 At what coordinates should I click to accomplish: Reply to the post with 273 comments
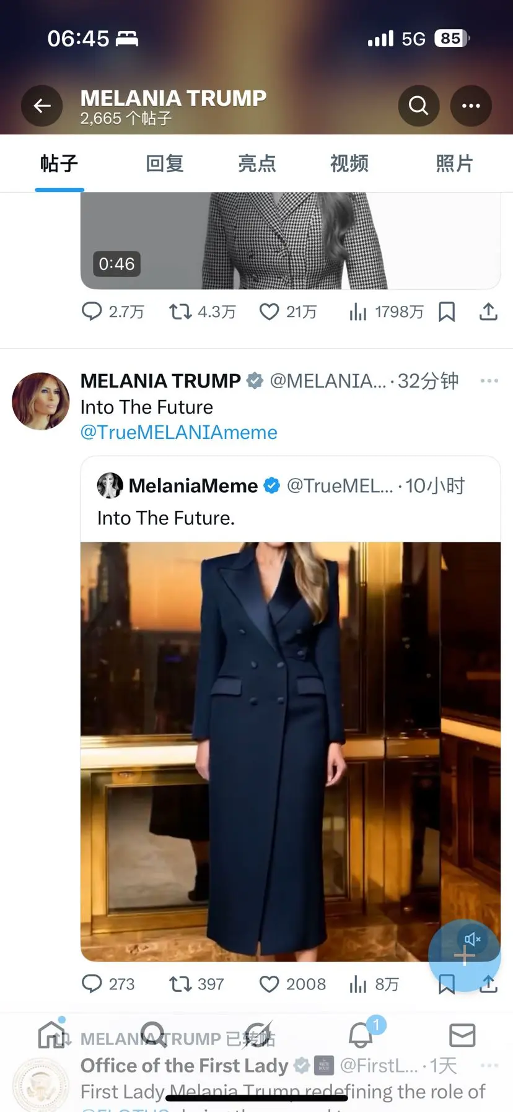pyautogui.click(x=92, y=984)
